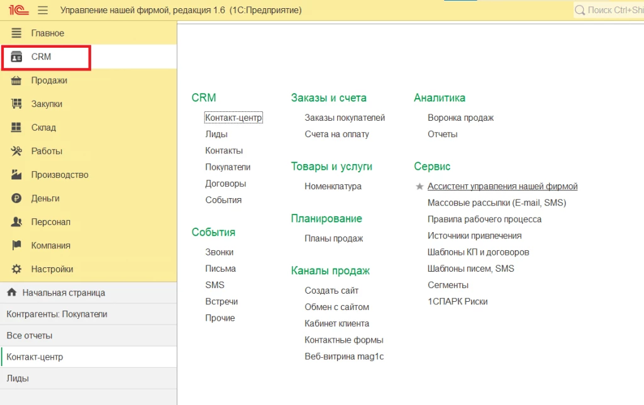
Task: Open the Закупки section
Action: click(x=89, y=104)
